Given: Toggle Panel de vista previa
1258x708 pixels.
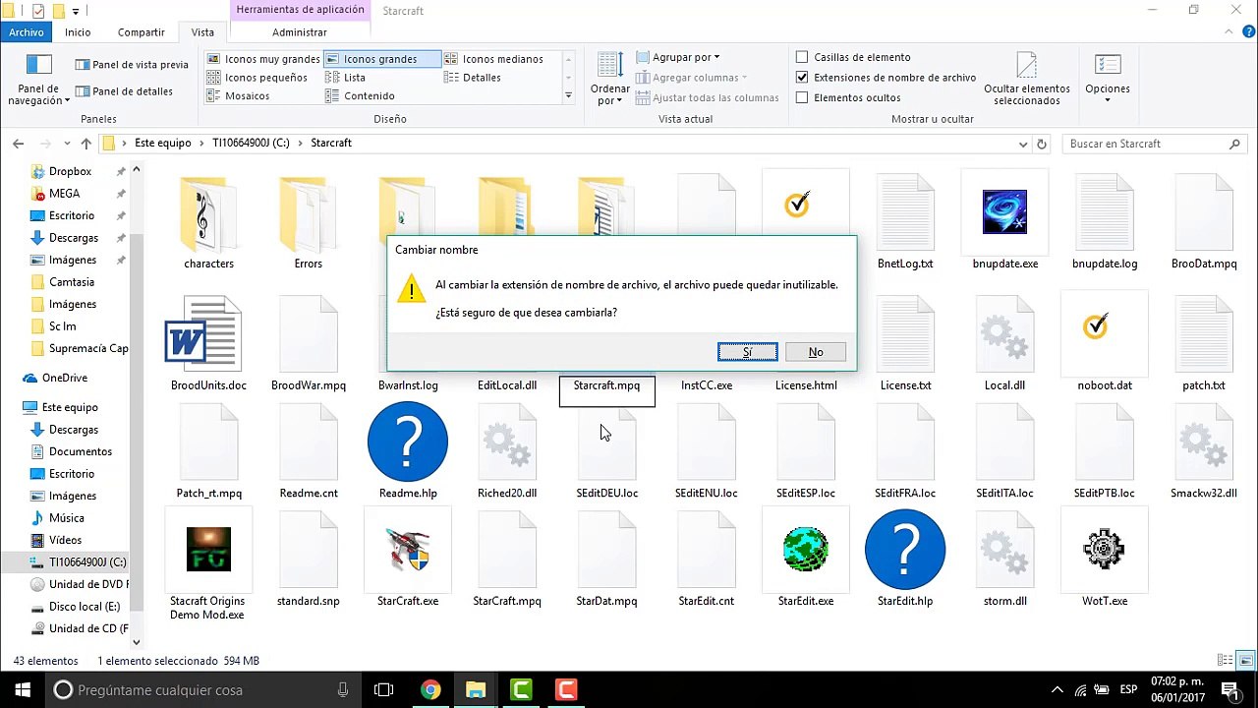Looking at the screenshot, I should tap(132, 65).
